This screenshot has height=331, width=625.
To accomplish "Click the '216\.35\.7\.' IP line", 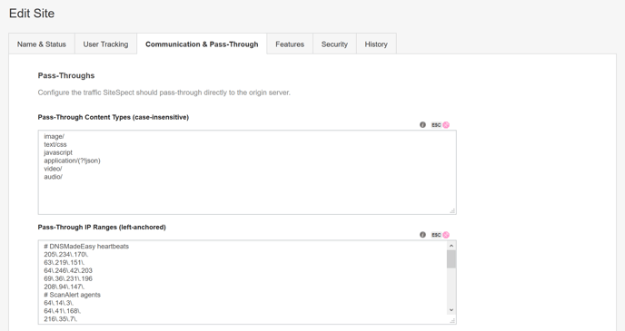I will coord(61,319).
